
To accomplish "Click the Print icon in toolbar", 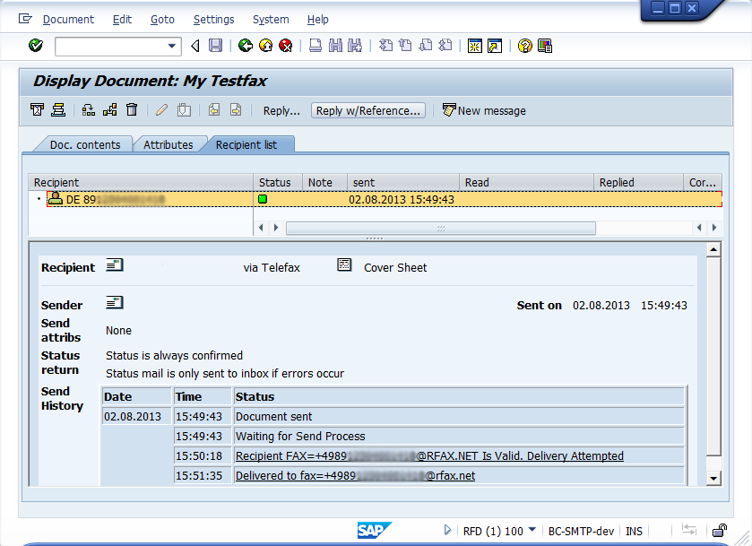I will (315, 46).
